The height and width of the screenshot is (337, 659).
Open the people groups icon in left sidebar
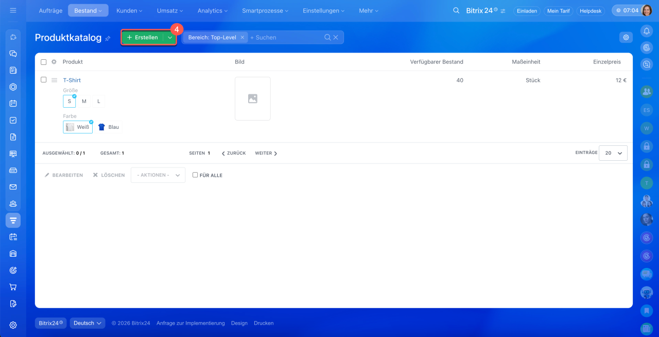tap(13, 204)
